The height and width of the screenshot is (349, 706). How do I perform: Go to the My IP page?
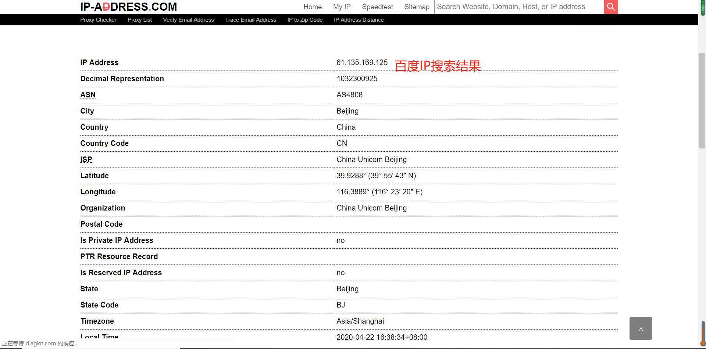click(342, 7)
